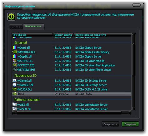Select the NVSTRES.DLL file name
The height and width of the screenshot is (136, 148).
[25, 61]
